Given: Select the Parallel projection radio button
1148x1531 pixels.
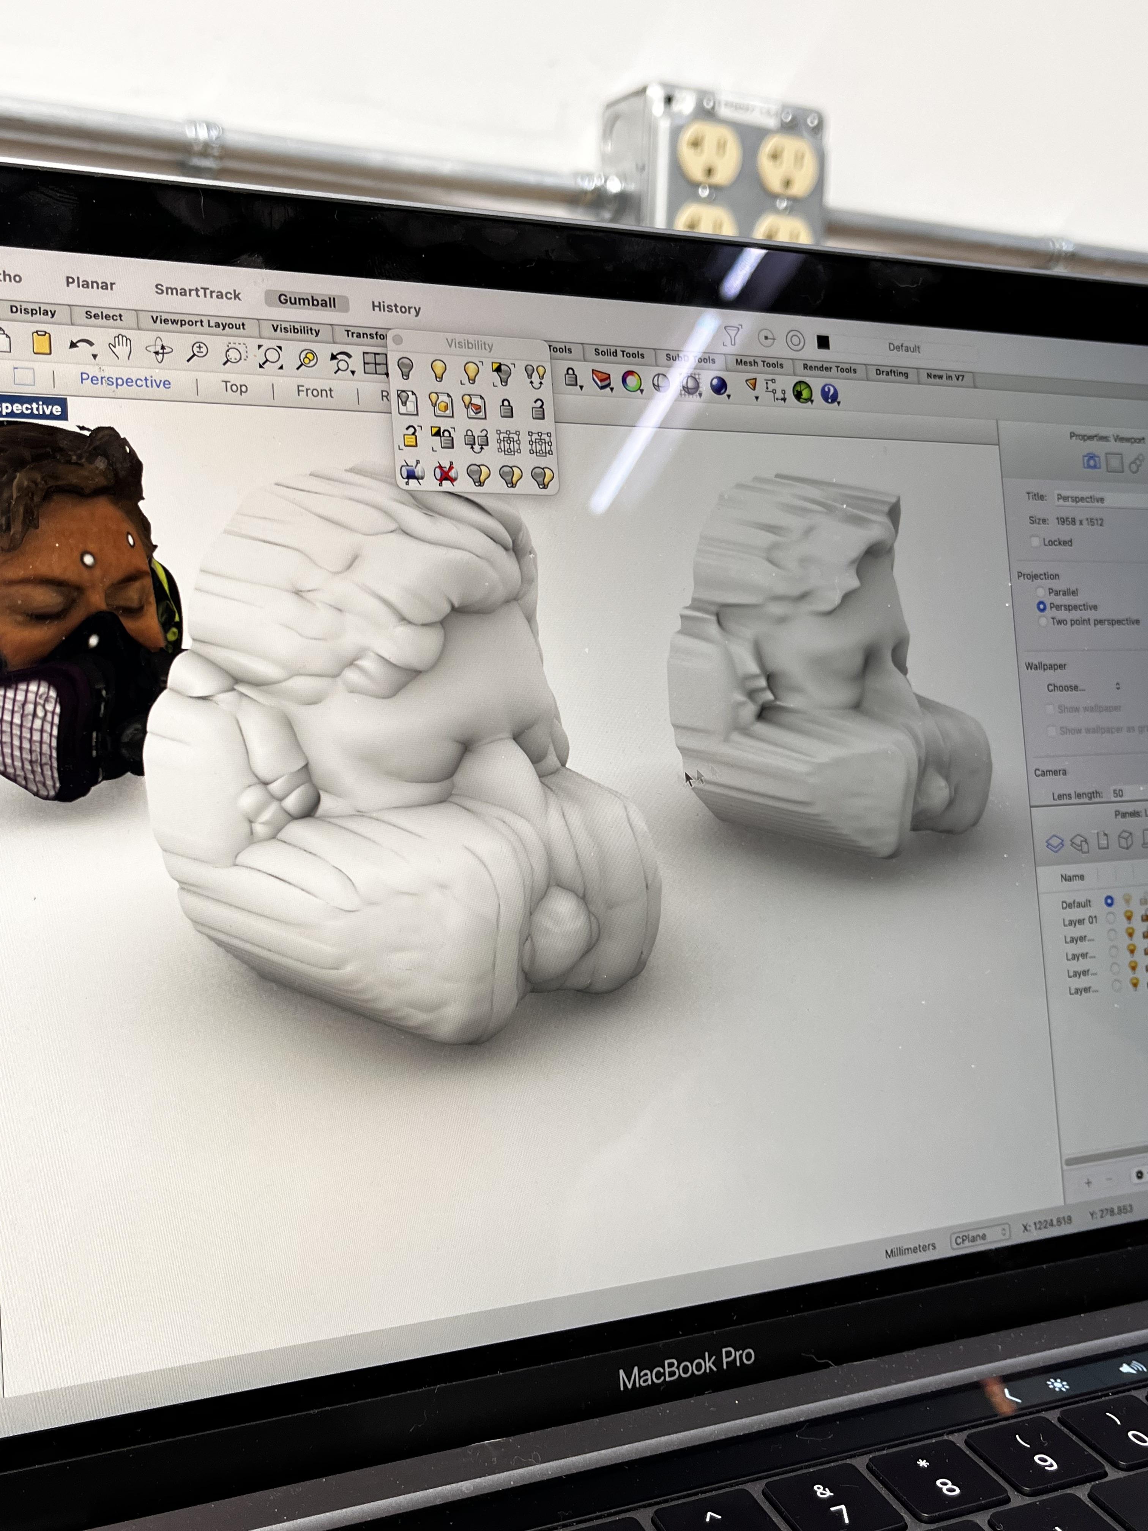Looking at the screenshot, I should (x=1040, y=592).
